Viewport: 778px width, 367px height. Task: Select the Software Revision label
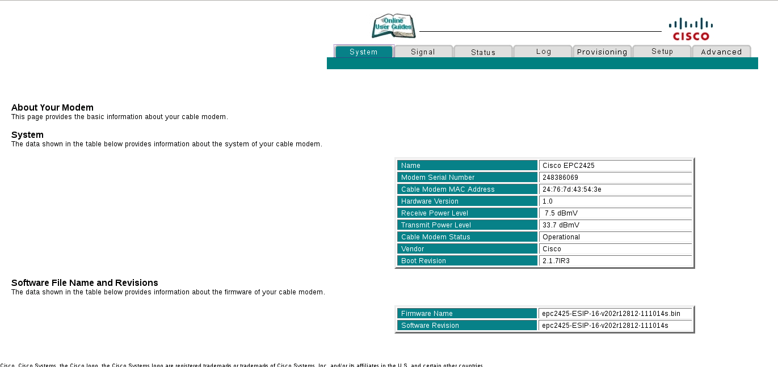[467, 325]
